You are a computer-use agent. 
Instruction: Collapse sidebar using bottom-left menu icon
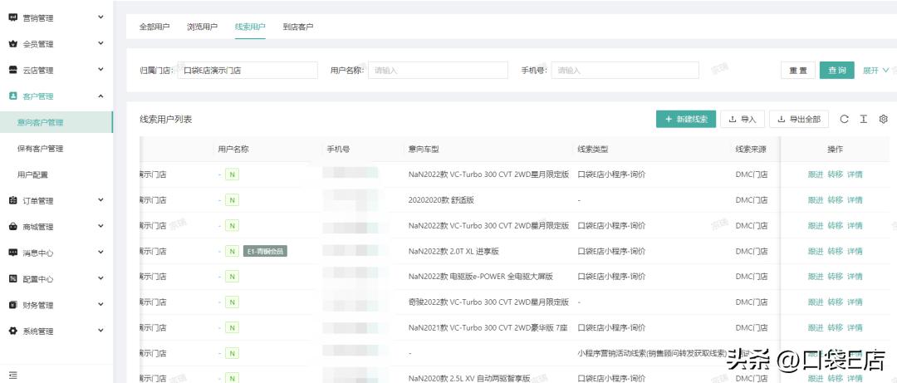pos(13,376)
